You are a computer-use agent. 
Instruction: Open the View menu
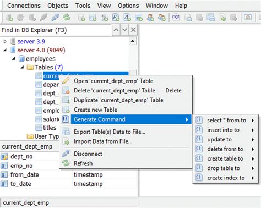pyautogui.click(x=104, y=6)
